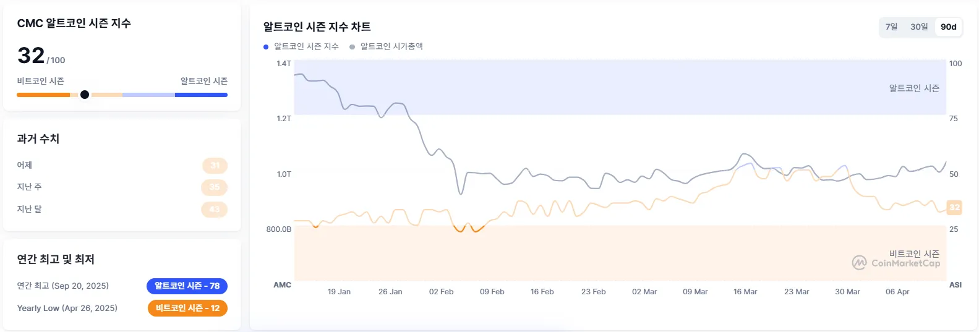This screenshot has height=332, width=979.
Task: Click the 비트코인 시즌 zone label in chart
Action: coord(914,253)
